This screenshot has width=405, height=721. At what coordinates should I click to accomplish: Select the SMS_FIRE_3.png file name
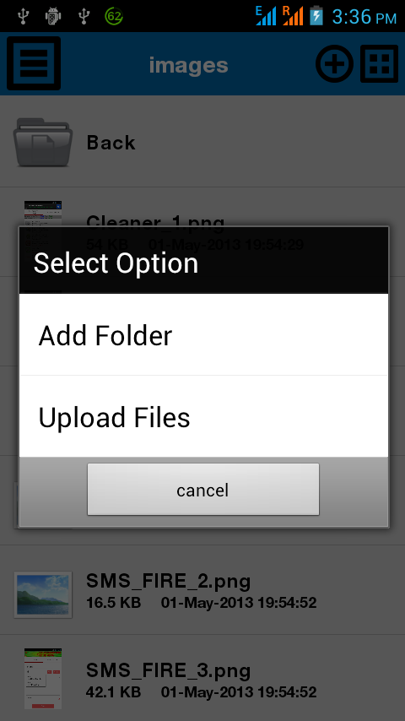tap(168, 671)
